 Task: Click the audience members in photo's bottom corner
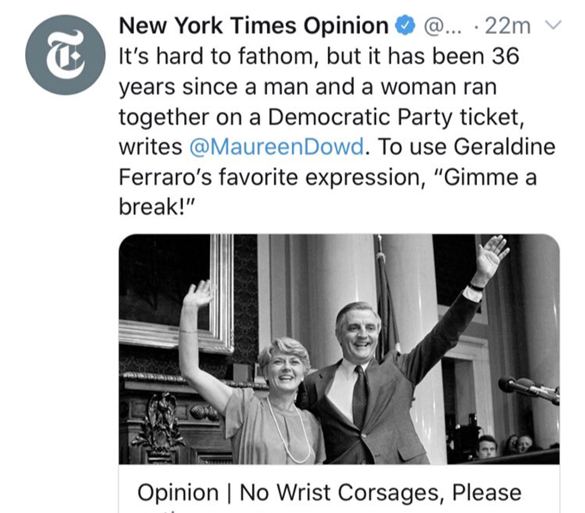point(507,446)
